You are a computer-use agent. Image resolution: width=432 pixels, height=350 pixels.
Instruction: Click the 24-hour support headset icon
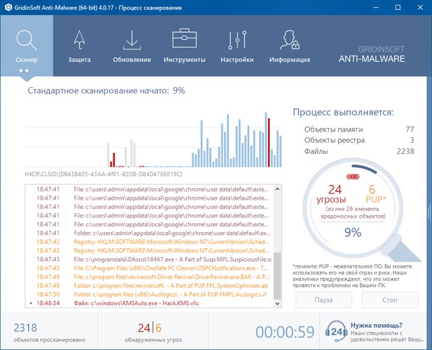coord(337,331)
